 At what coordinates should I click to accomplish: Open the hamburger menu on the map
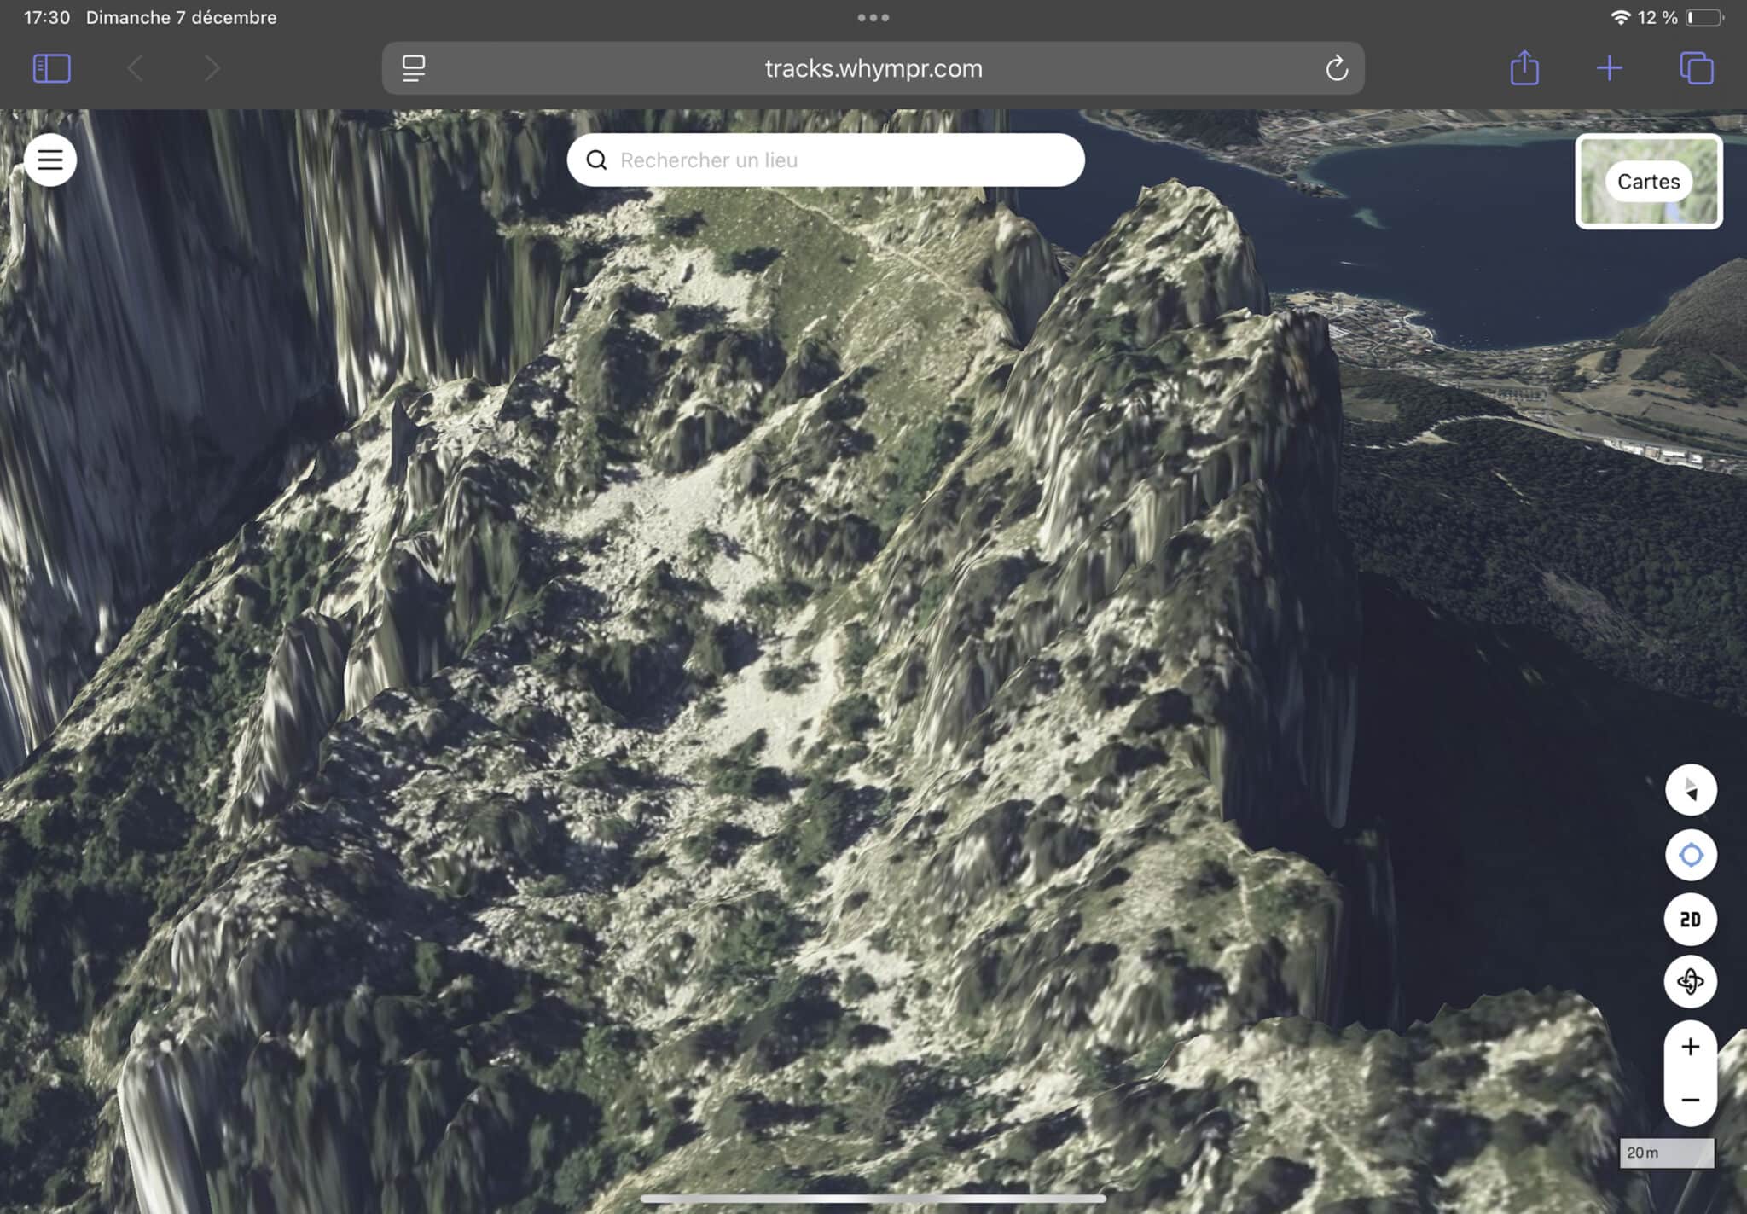50,160
